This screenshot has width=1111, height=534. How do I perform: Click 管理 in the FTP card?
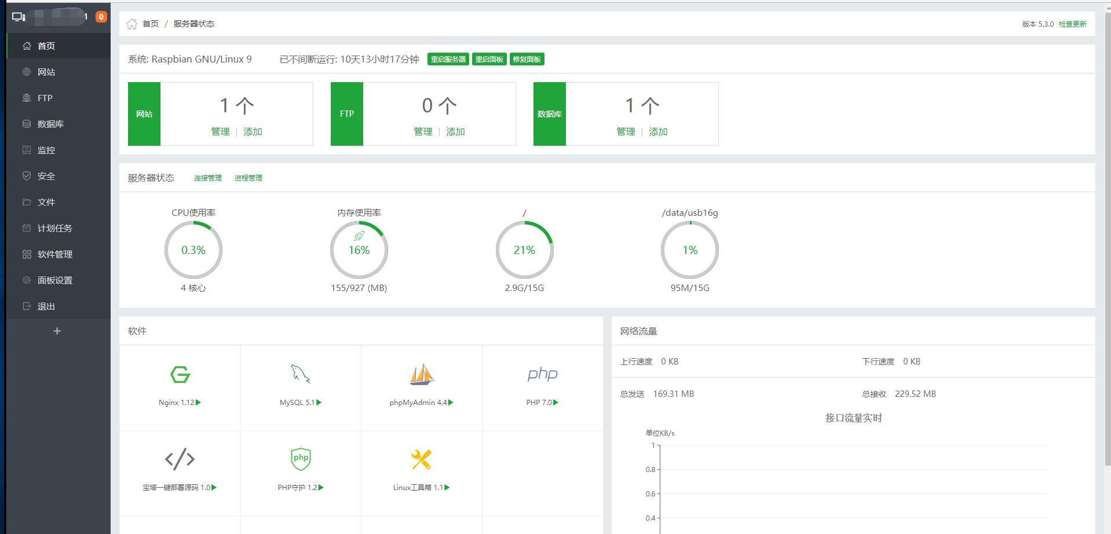tap(423, 132)
